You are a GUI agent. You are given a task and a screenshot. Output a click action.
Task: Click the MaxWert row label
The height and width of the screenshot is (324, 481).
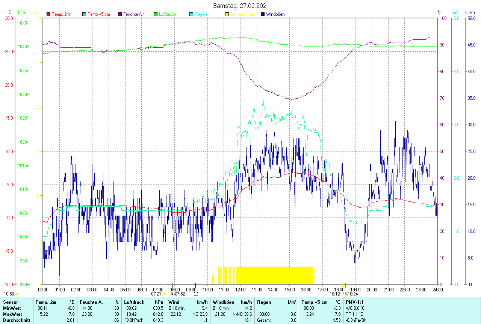pyautogui.click(x=12, y=314)
